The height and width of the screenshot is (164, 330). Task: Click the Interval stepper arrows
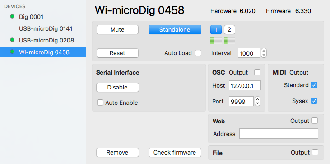264,53
